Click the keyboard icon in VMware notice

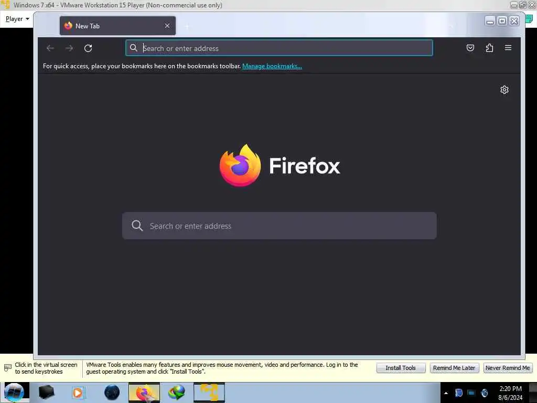pyautogui.click(x=7, y=368)
